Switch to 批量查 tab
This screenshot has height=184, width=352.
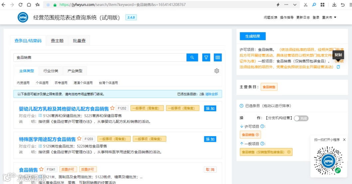[79, 41]
